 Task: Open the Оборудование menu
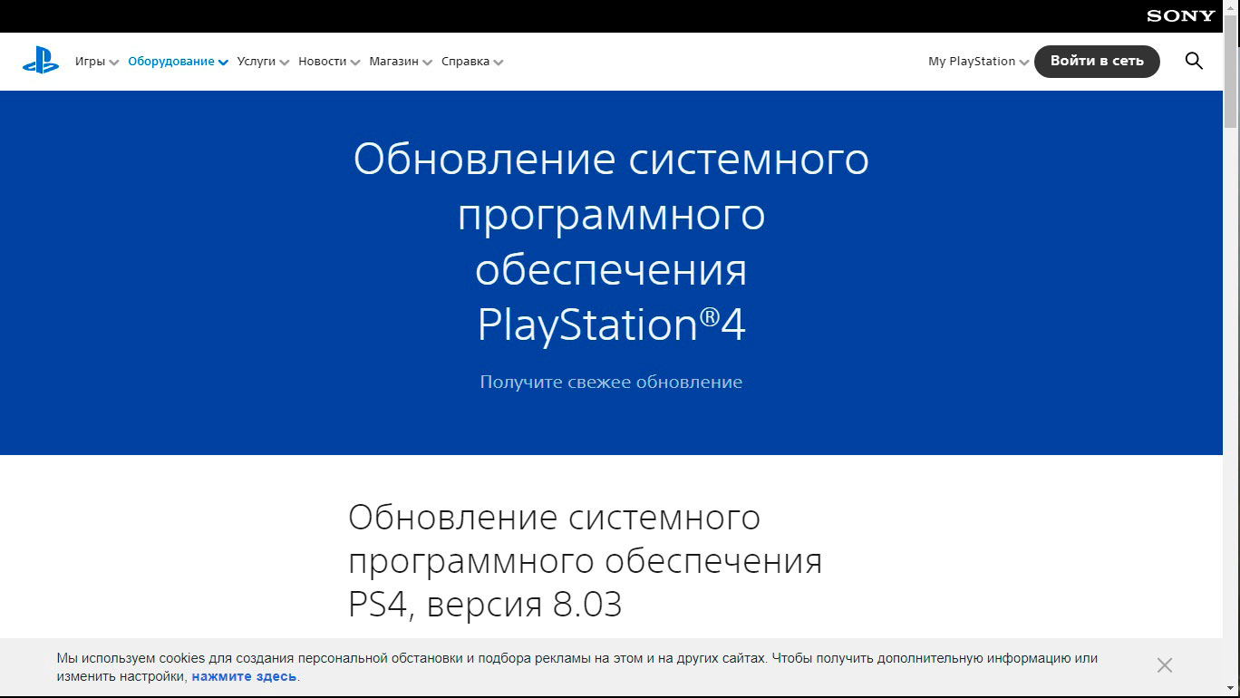coord(178,62)
